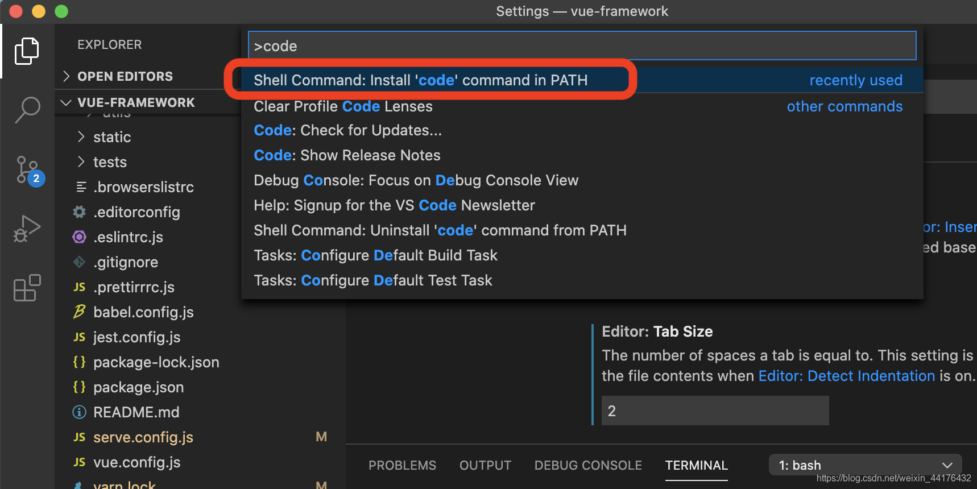
Task: Open the Editor: Detect Indentation setting link
Action: tap(846, 375)
